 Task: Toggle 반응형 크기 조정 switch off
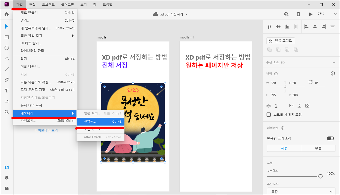(330, 138)
